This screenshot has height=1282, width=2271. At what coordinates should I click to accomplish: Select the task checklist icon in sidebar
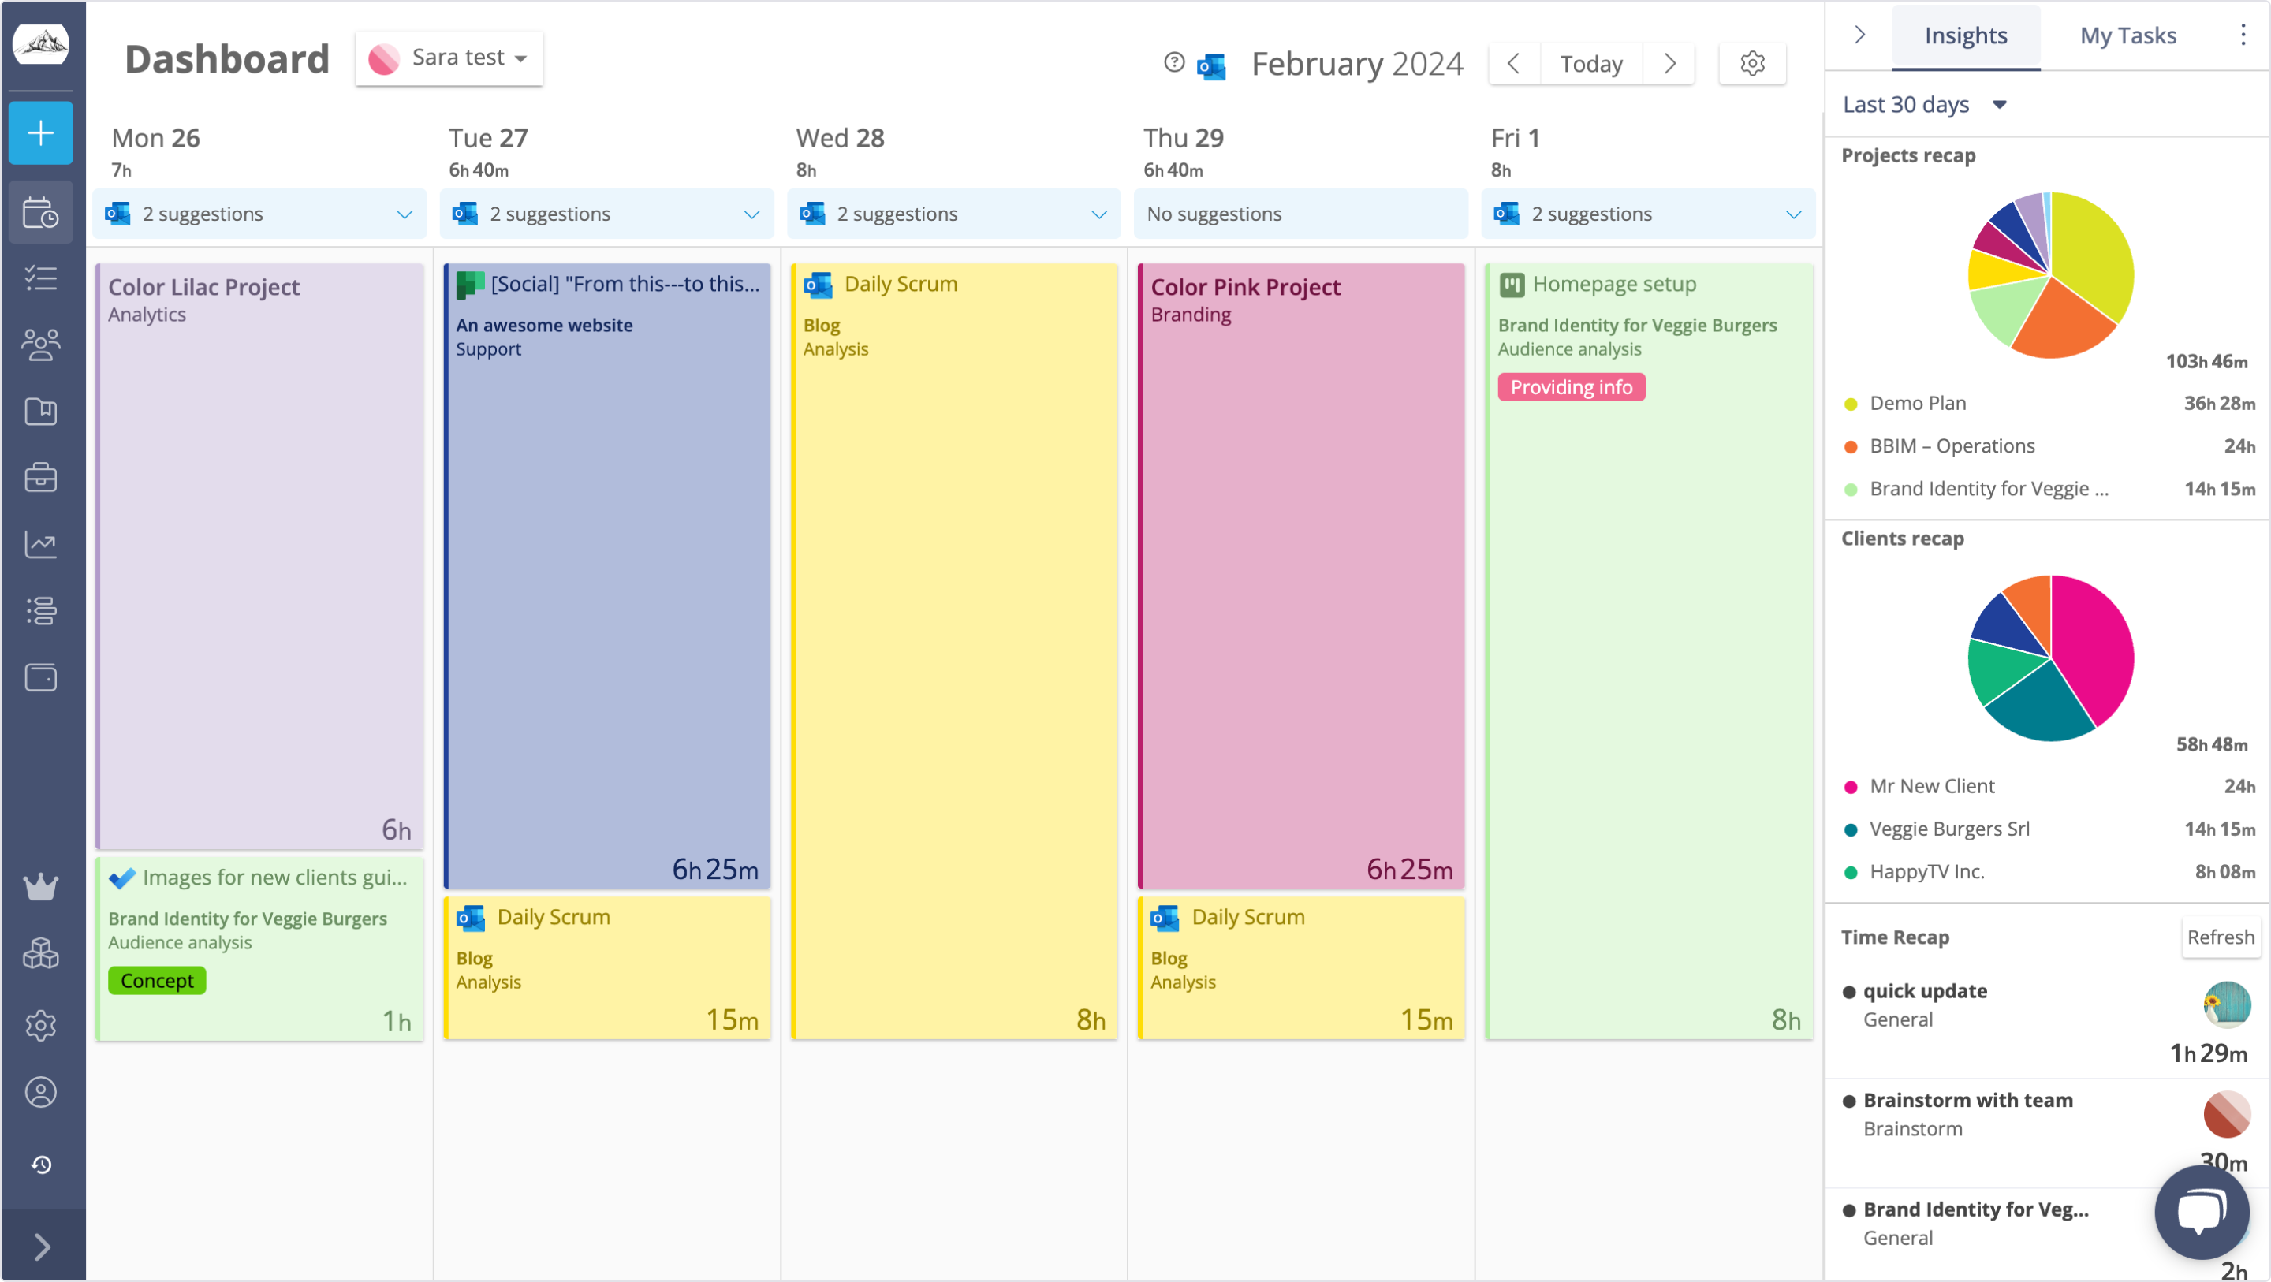click(40, 278)
